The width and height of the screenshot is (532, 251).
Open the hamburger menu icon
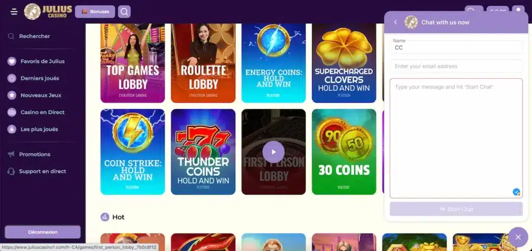[x=14, y=12]
